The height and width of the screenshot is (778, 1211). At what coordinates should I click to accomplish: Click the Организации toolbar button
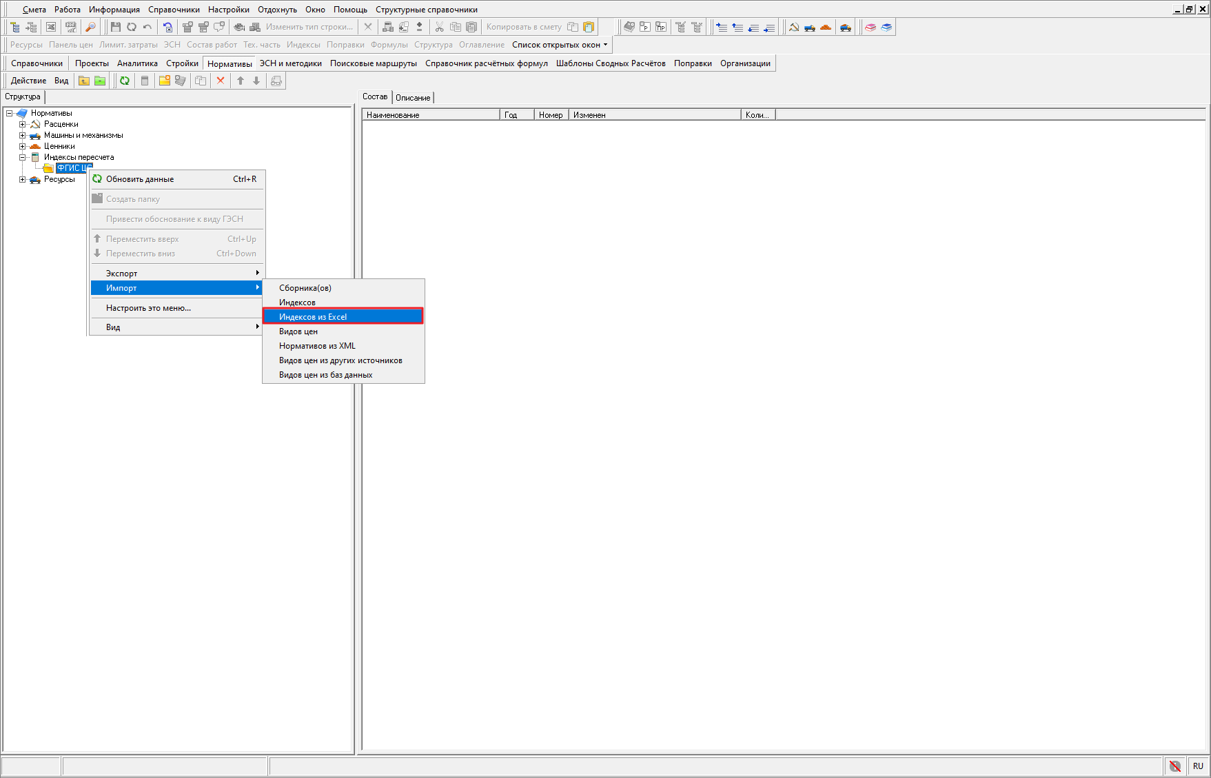745,63
